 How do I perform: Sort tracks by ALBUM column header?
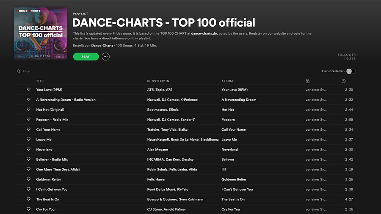[x=227, y=81]
